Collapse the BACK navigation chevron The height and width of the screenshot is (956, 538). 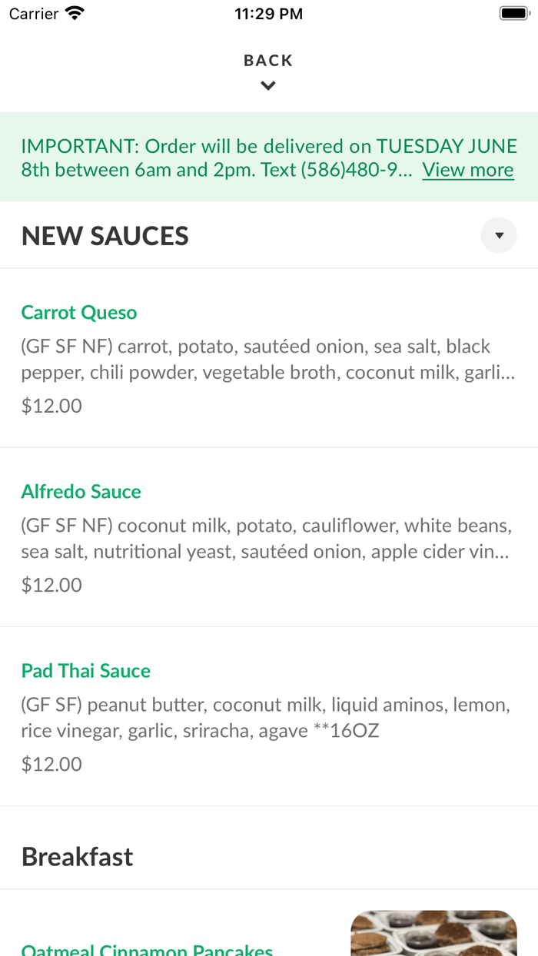268,85
